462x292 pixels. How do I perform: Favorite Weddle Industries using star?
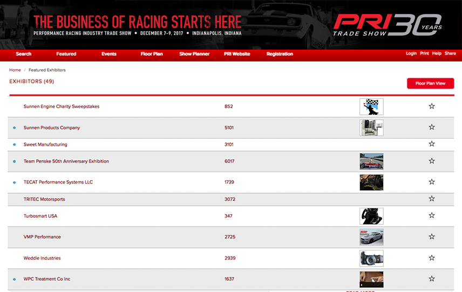[x=432, y=258]
